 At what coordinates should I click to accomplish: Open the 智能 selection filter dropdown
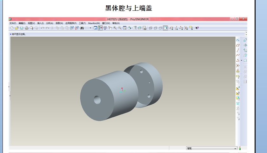pos(211,148)
